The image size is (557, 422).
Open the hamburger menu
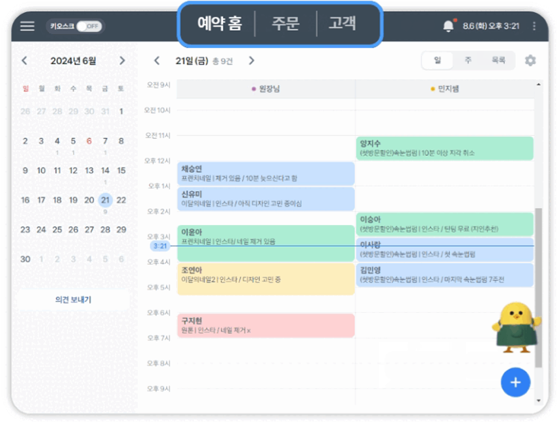(x=27, y=26)
